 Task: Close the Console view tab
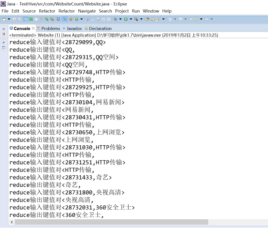[x=33, y=28]
